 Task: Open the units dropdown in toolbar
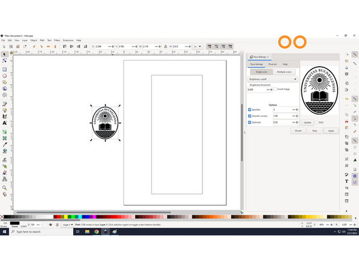point(197,47)
